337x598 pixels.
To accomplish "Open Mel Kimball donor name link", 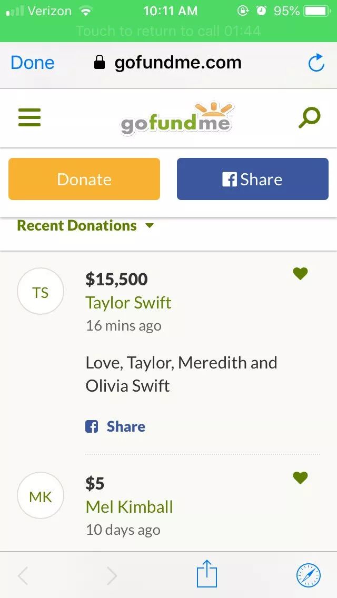I will [x=129, y=507].
